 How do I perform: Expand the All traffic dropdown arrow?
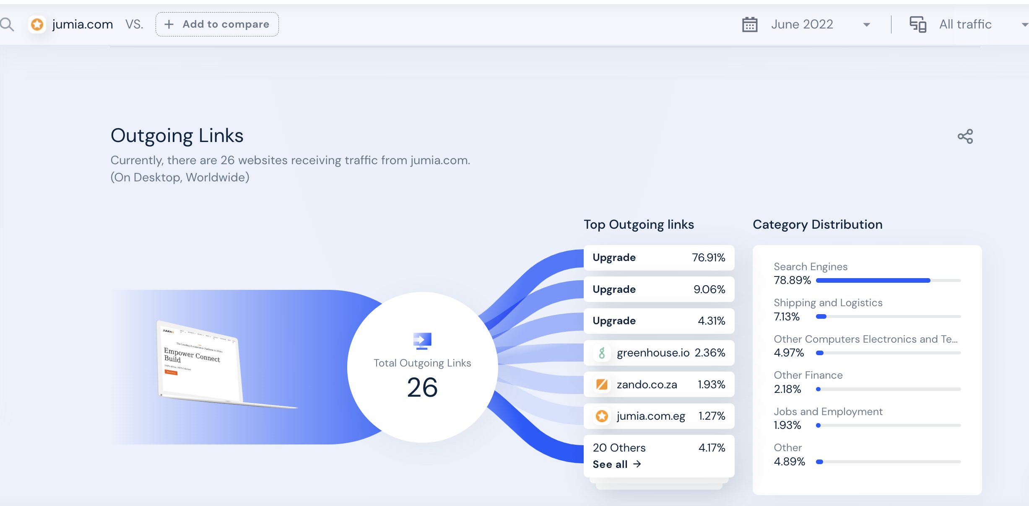(1024, 25)
